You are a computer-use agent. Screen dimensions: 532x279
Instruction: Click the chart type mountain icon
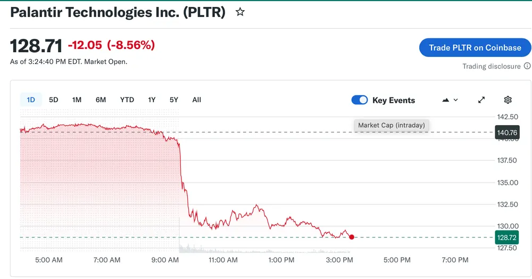tap(446, 100)
